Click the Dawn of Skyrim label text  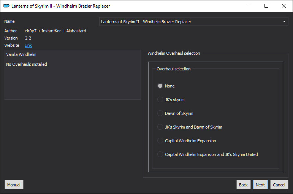[179, 113]
